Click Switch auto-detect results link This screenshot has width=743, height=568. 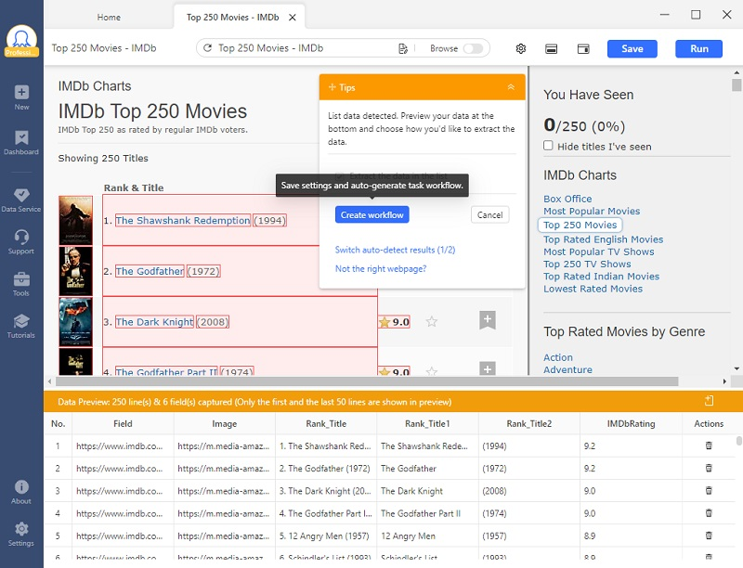click(x=396, y=250)
